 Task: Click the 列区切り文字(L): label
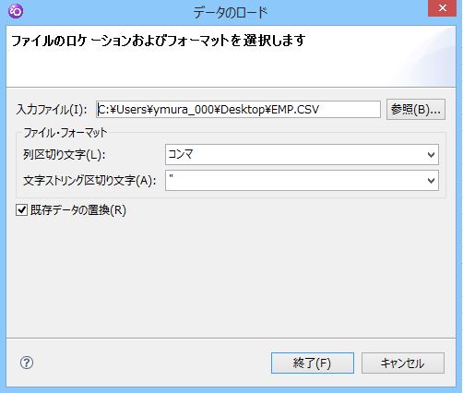65,155
